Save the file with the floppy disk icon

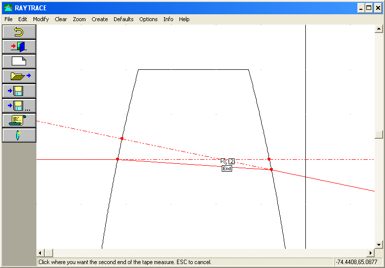(x=19, y=91)
